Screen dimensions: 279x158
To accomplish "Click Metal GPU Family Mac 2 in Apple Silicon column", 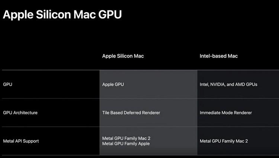I will pyautogui.click(x=126, y=138).
